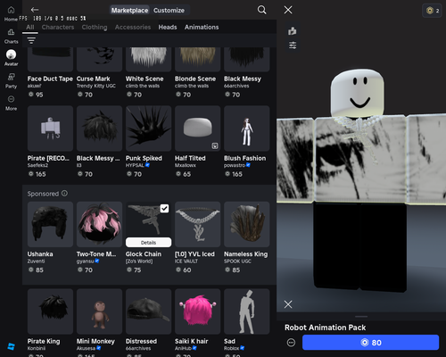Click the back arrow icon
446x357 pixels.
click(35, 10)
